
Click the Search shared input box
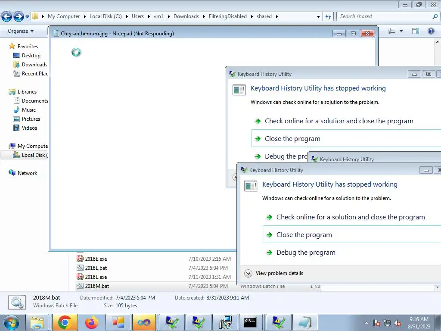pos(385,16)
